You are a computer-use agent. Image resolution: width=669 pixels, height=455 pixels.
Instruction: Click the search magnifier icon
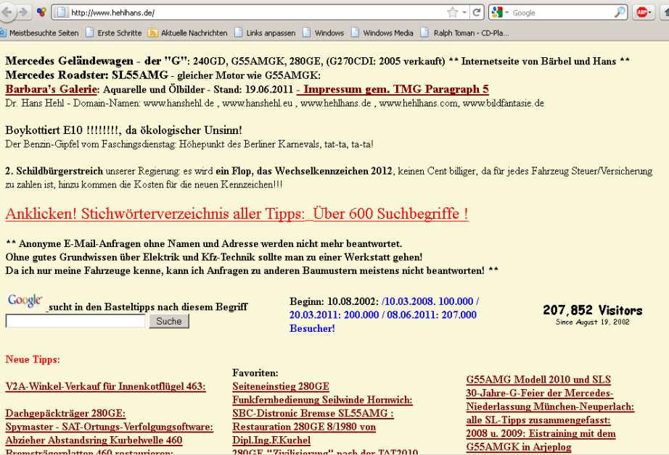pos(620,12)
